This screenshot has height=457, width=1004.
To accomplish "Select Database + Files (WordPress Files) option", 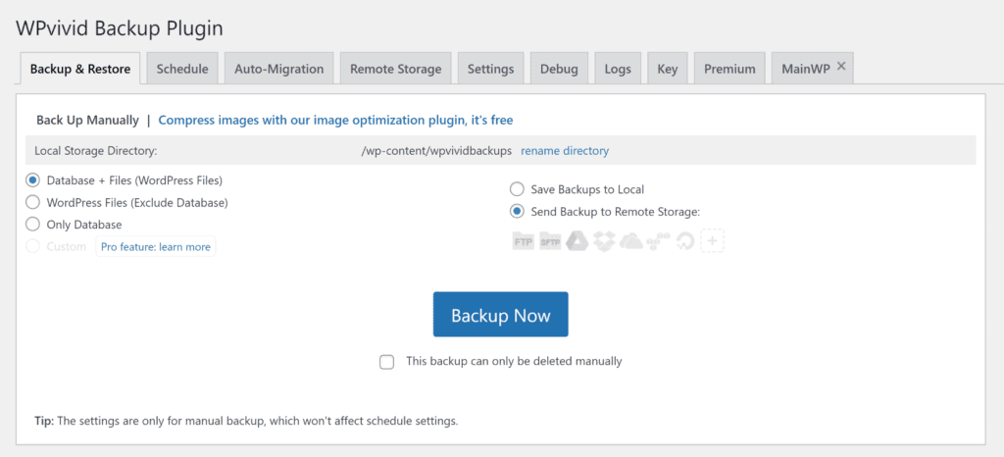I will pyautogui.click(x=32, y=180).
